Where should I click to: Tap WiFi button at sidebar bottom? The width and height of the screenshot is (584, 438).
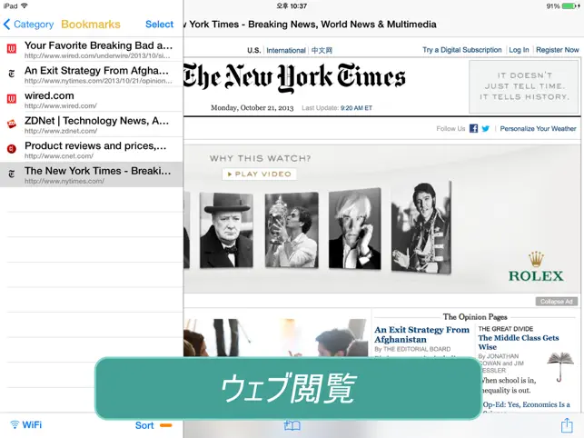tap(26, 424)
